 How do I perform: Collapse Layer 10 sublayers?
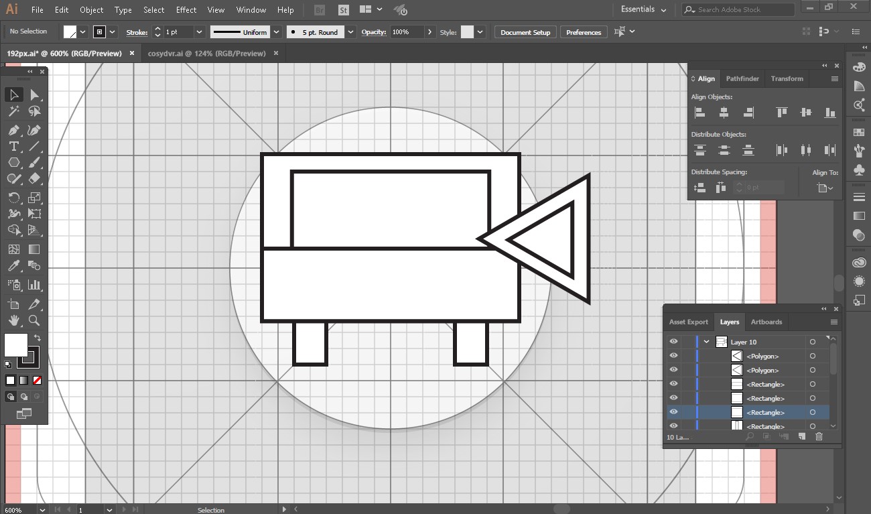(x=706, y=342)
